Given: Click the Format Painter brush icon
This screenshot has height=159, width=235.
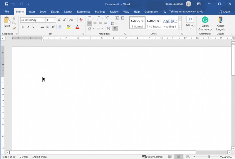Looking at the screenshot, I should tap(14, 28).
